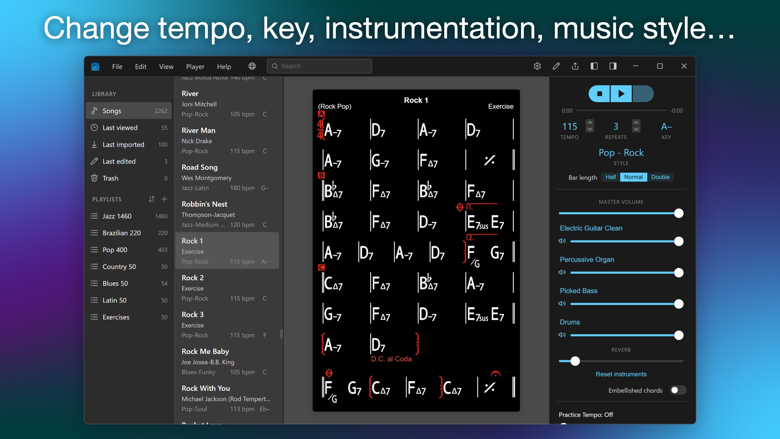780x439 pixels.
Task: Mute the Drums track
Action: point(562,335)
